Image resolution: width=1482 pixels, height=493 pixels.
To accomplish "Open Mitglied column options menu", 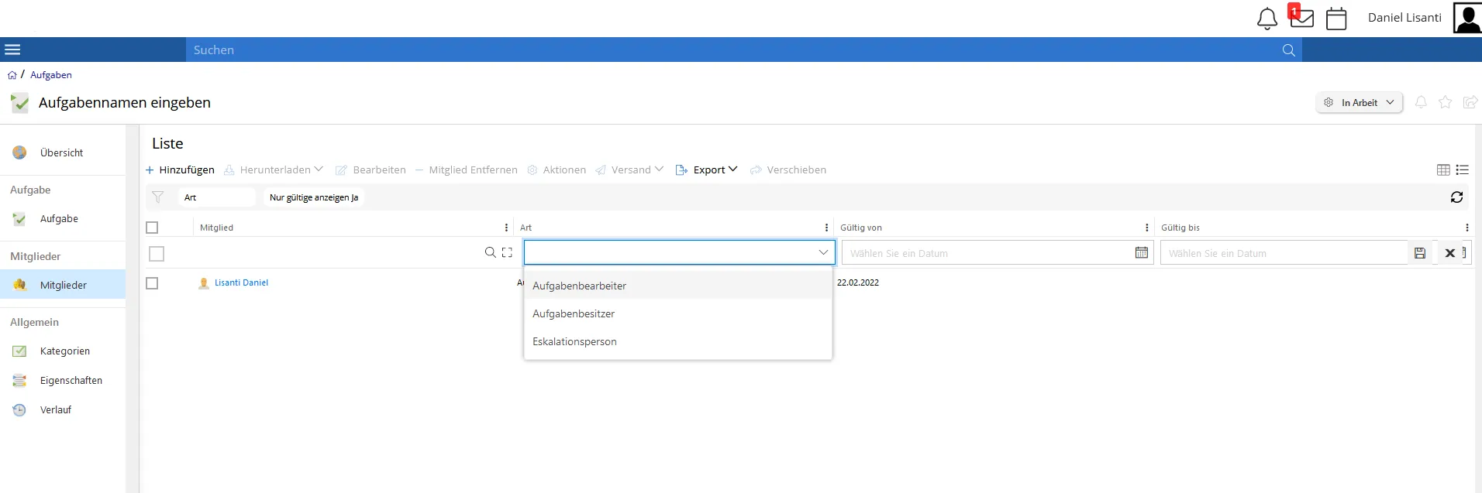I will [x=506, y=228].
